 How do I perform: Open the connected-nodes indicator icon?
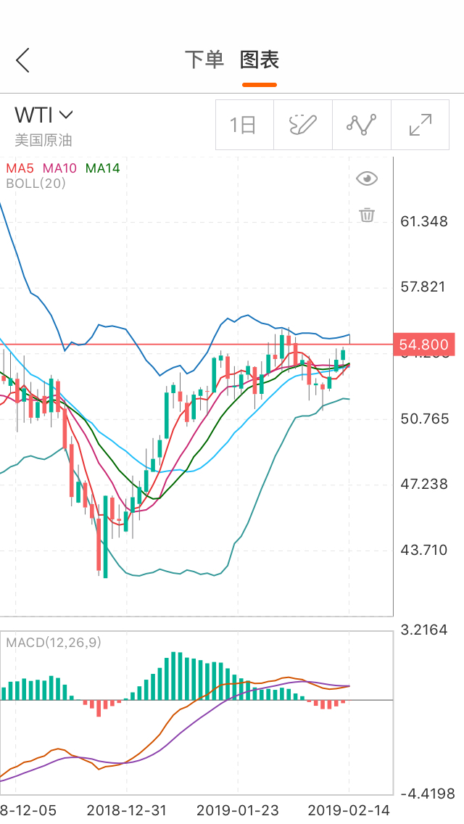[x=362, y=125]
